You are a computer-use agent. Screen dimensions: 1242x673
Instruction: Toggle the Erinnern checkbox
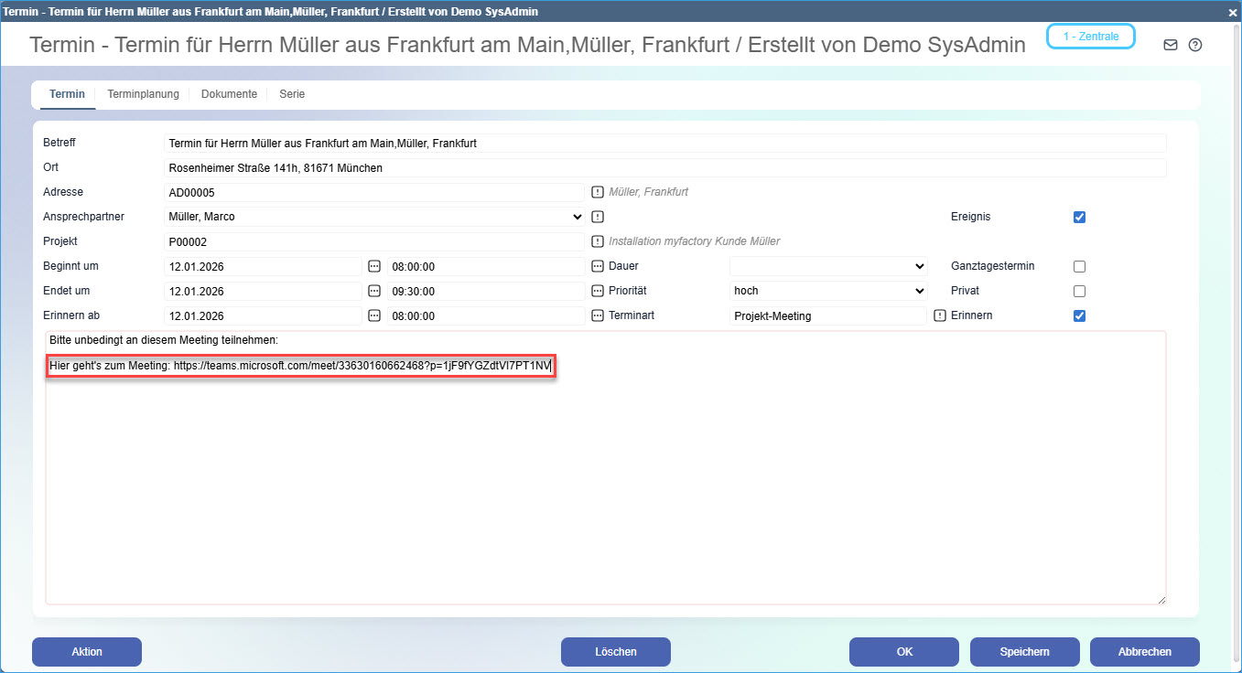(1079, 316)
